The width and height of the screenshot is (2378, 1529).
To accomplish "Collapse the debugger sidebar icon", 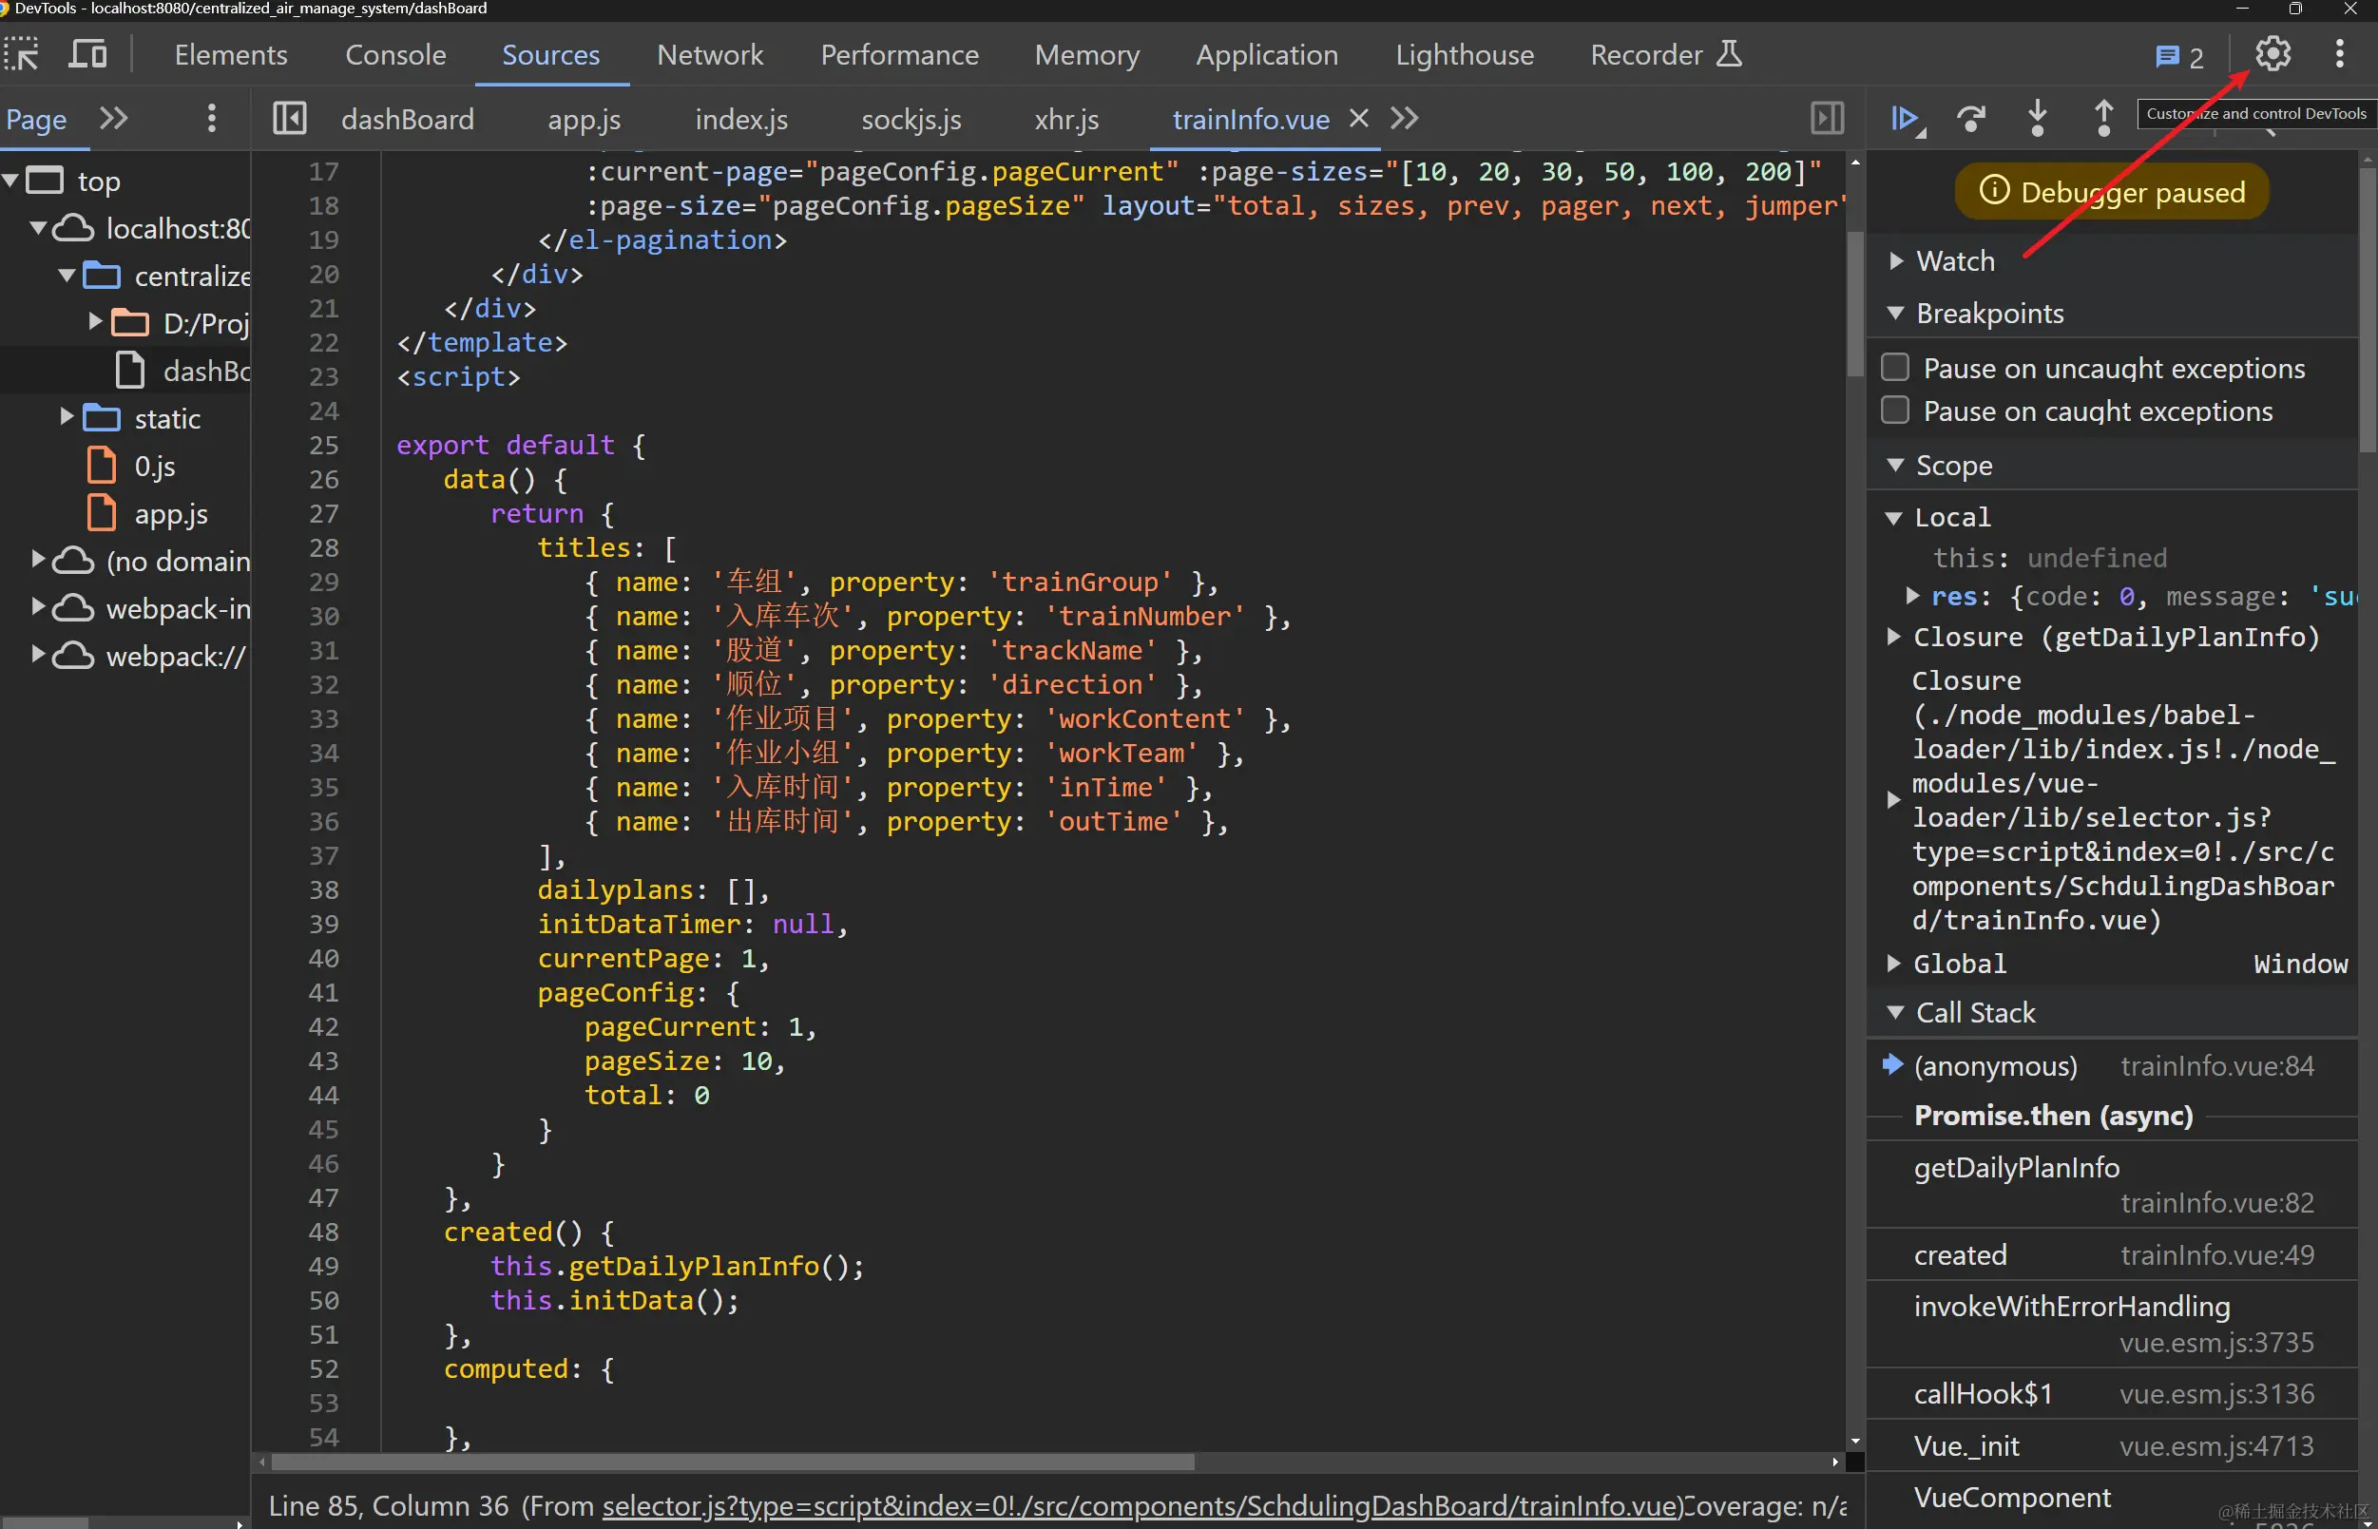I will click(1827, 119).
